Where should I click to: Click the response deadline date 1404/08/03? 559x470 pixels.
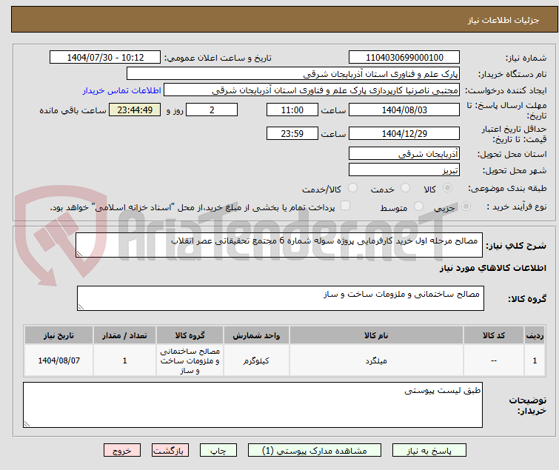click(404, 110)
